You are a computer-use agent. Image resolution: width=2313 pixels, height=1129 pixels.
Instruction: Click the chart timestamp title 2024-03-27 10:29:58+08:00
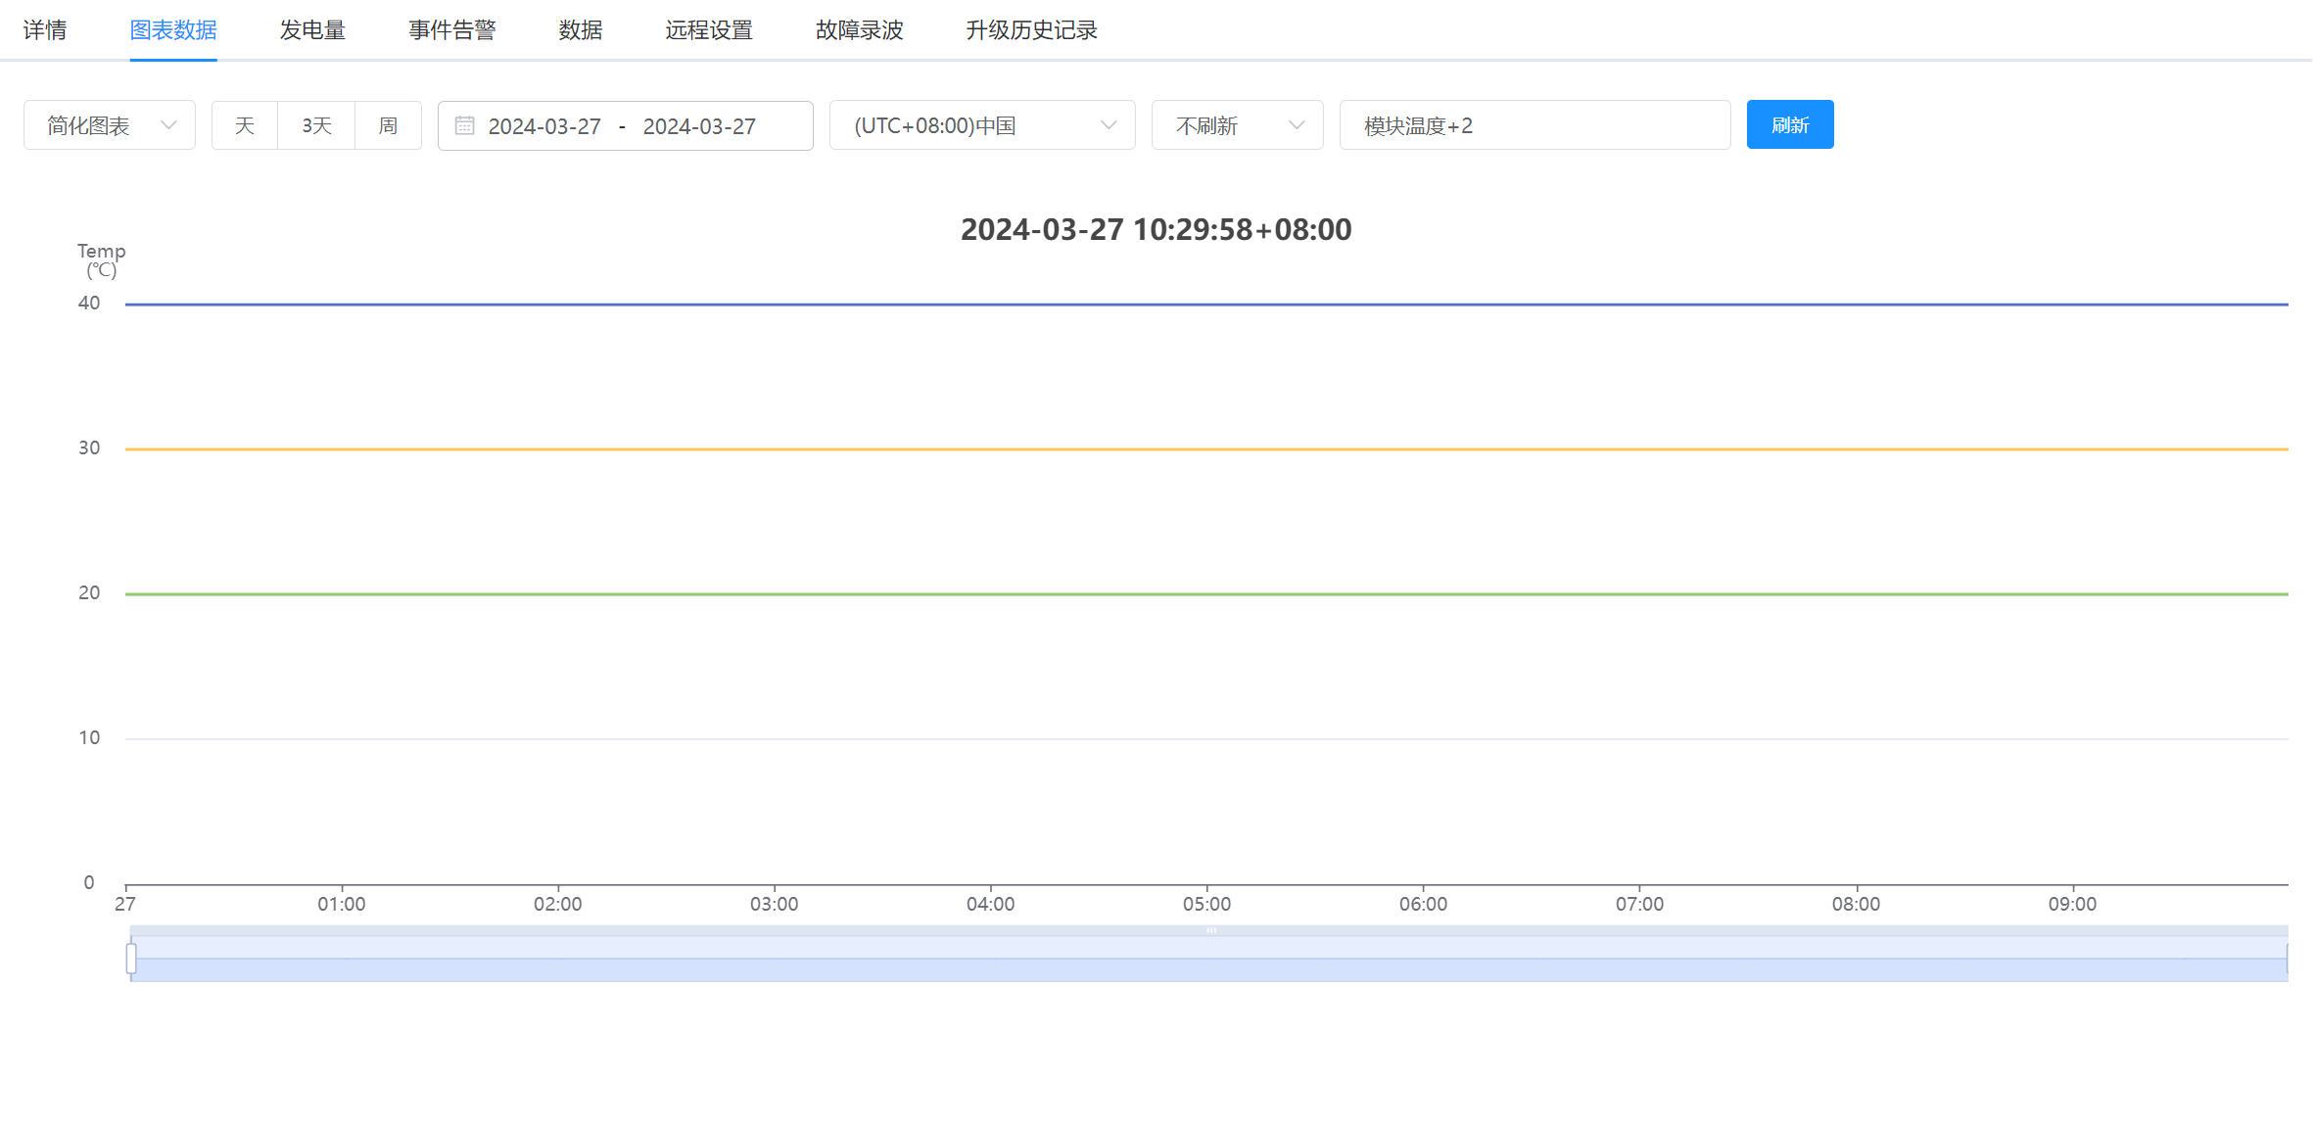pyautogui.click(x=1156, y=229)
